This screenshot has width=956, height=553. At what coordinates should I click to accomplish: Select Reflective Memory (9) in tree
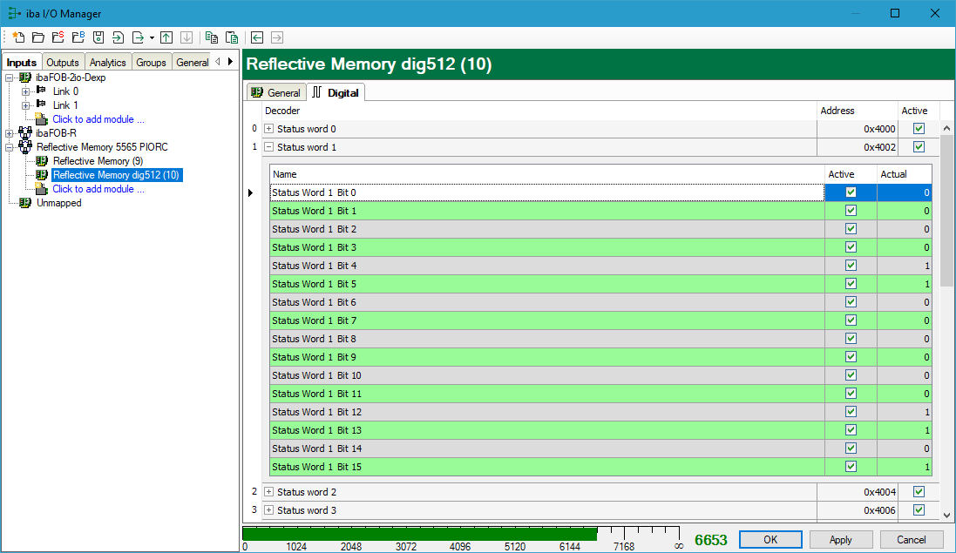pos(92,161)
